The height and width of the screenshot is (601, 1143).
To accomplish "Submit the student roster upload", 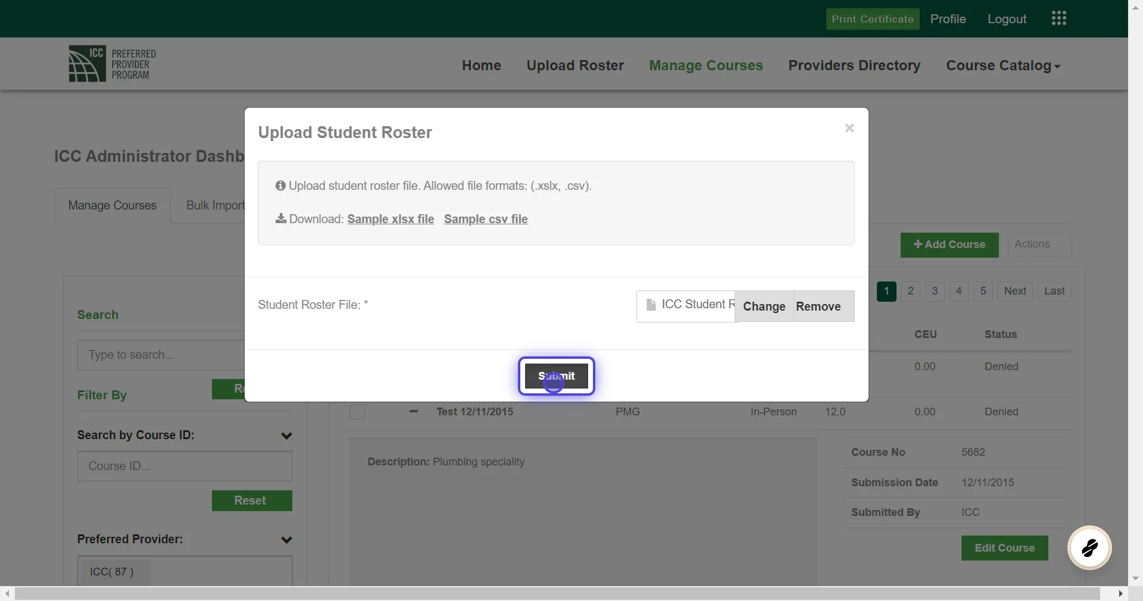I will pyautogui.click(x=557, y=376).
